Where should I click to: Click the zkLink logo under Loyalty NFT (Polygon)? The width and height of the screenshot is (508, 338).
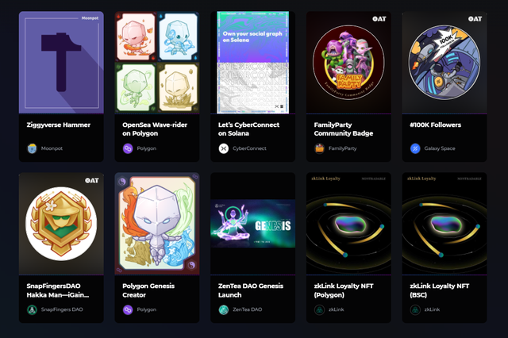[x=319, y=309]
